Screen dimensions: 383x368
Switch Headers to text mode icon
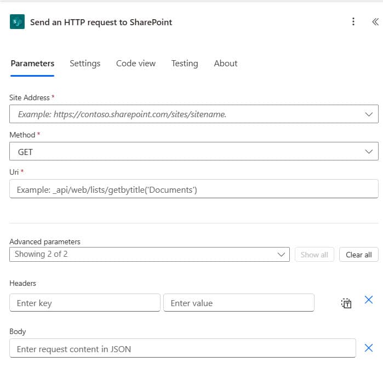(346, 303)
